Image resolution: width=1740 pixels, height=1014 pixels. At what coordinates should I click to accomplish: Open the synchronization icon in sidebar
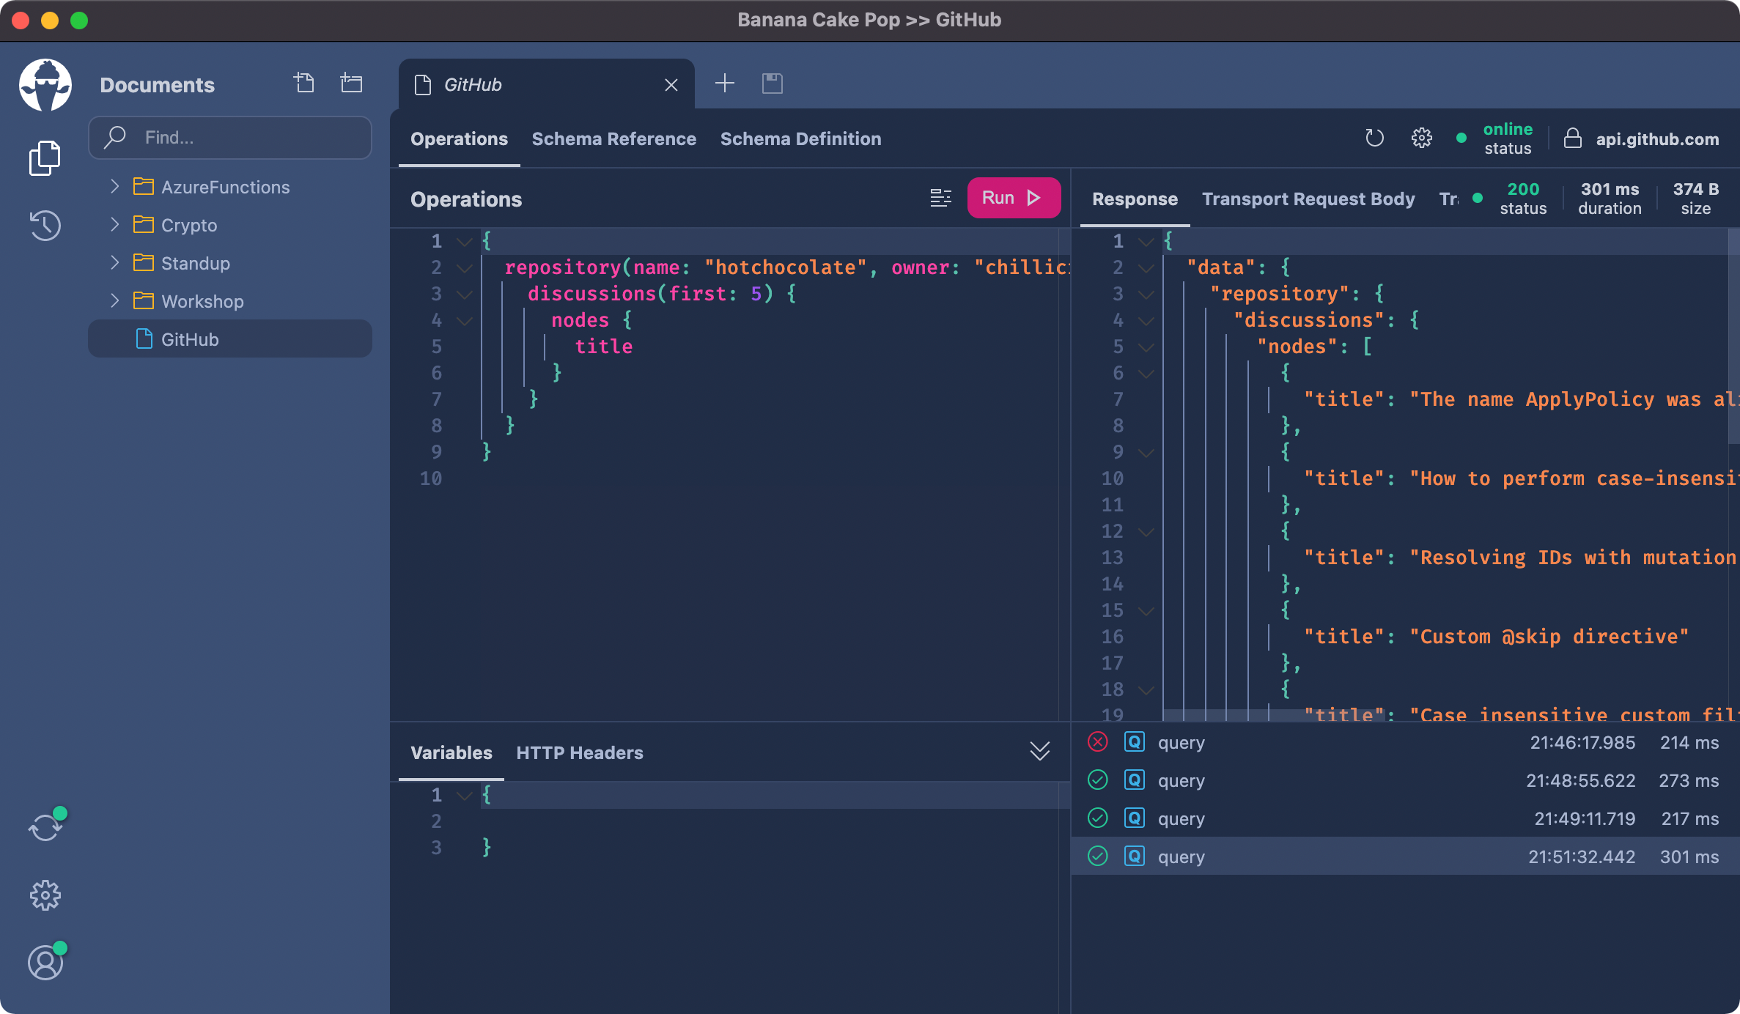click(x=45, y=828)
